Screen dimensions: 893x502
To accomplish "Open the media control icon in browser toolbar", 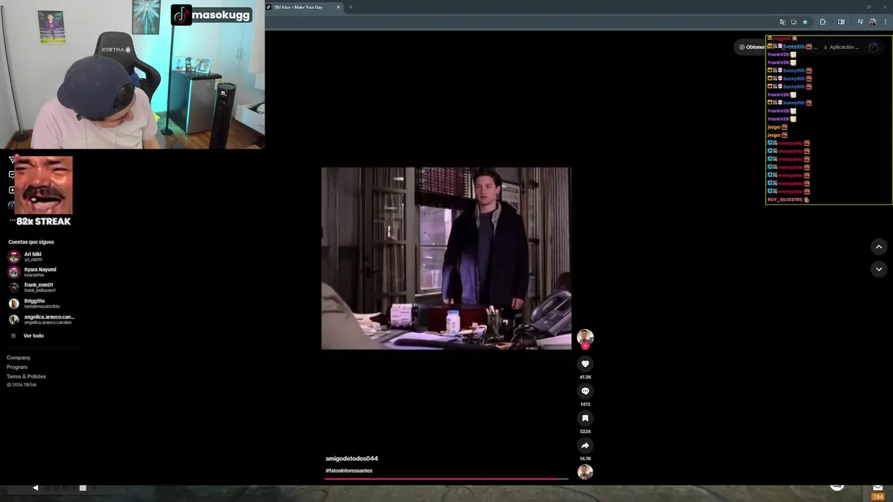I will click(860, 22).
